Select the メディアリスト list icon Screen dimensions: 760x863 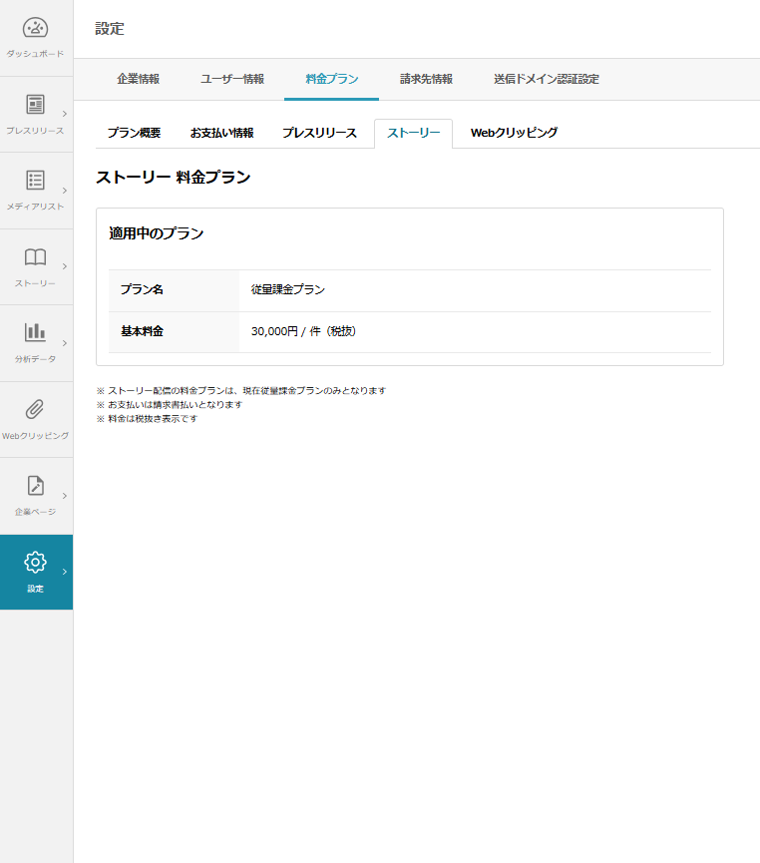tap(36, 181)
